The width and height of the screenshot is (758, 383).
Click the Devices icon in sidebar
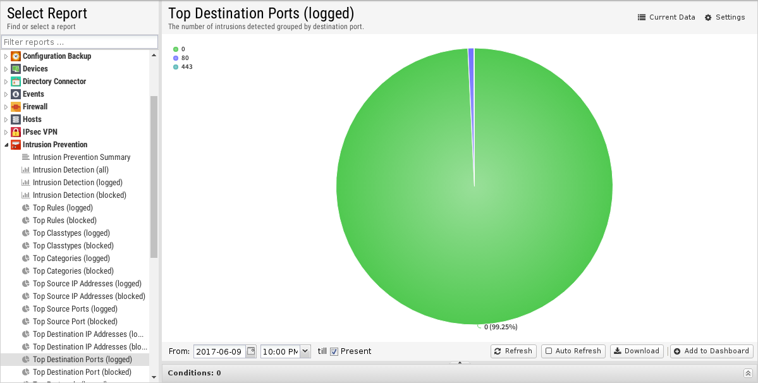15,69
